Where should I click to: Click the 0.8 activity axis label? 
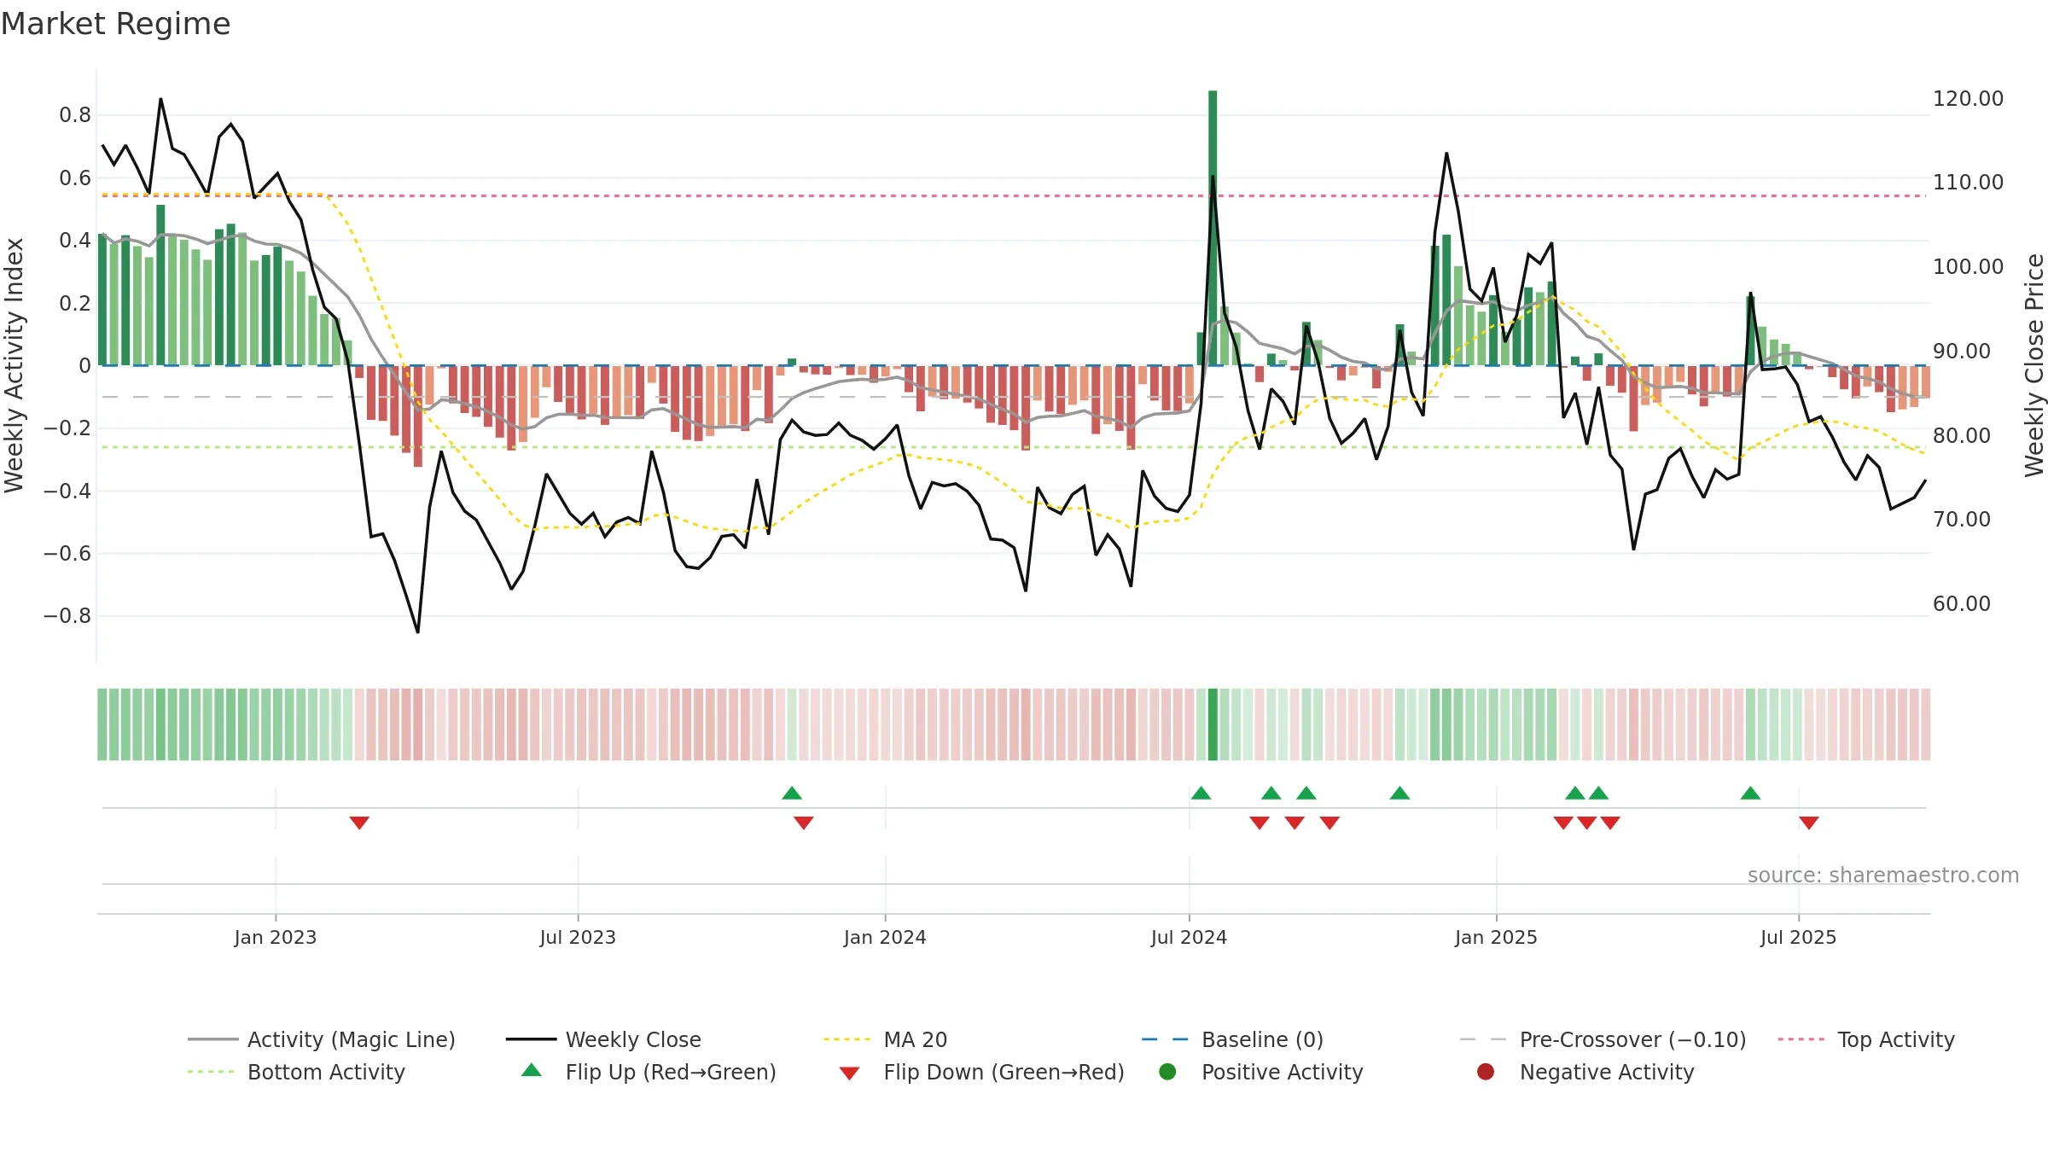tap(75, 114)
